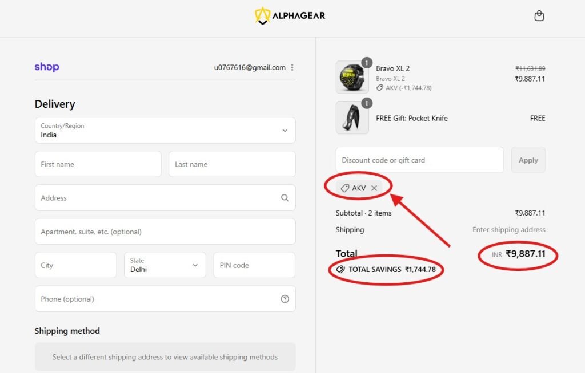The image size is (585, 373).
Task: Open the shopping bag cart icon
Action: pyautogui.click(x=539, y=15)
